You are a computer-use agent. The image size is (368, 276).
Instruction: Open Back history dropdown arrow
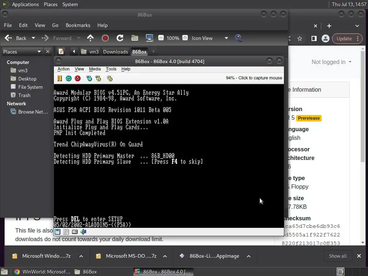(33, 38)
